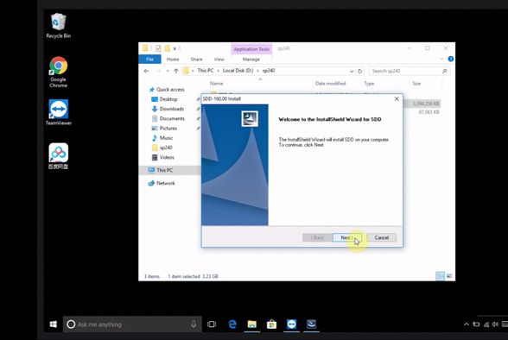
Task: Click the Windows Start button
Action: tap(54, 324)
